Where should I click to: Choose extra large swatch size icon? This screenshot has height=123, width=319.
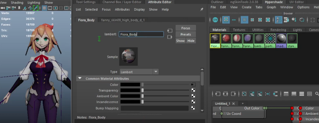[268, 20]
